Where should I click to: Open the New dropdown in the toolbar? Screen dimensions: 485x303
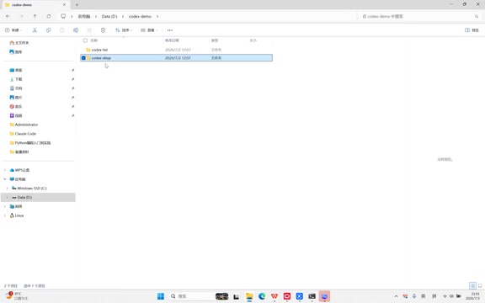coord(13,30)
